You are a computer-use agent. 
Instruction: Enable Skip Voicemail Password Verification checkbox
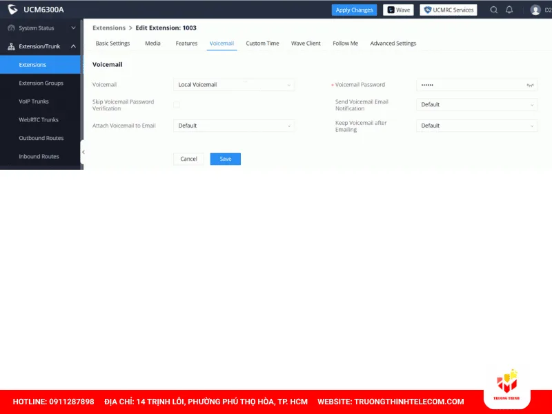pyautogui.click(x=177, y=105)
